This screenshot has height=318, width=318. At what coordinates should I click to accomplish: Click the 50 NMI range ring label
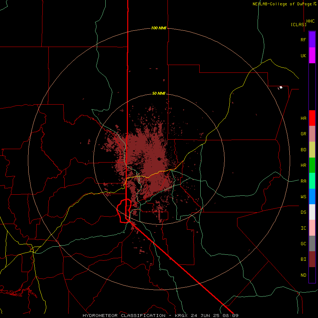[159, 93]
